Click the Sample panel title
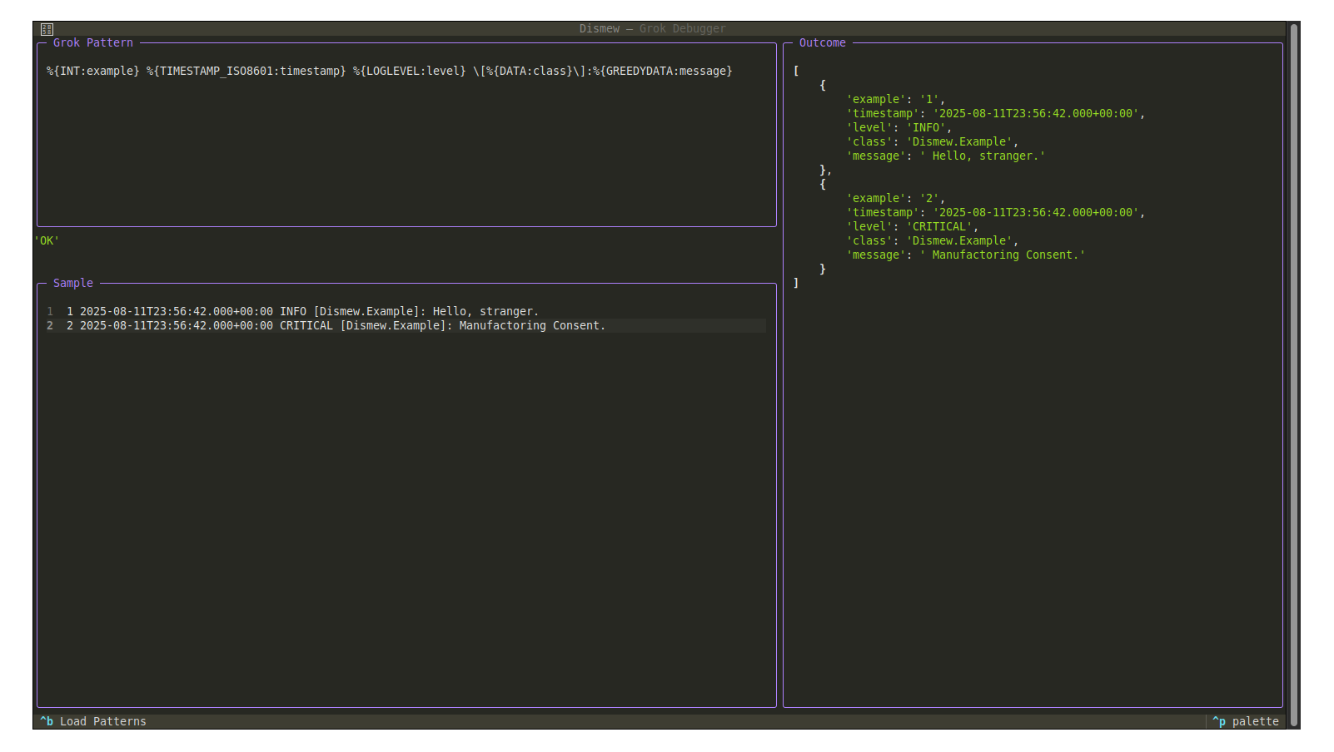1334x752 pixels. 72,283
